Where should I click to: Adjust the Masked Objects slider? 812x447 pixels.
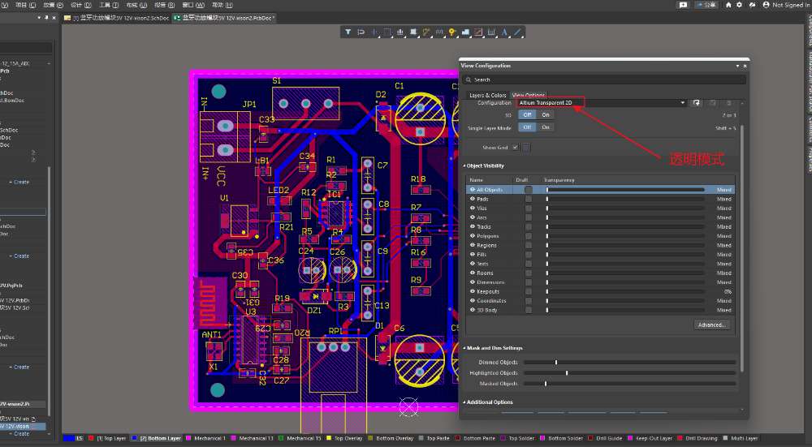tap(629, 384)
